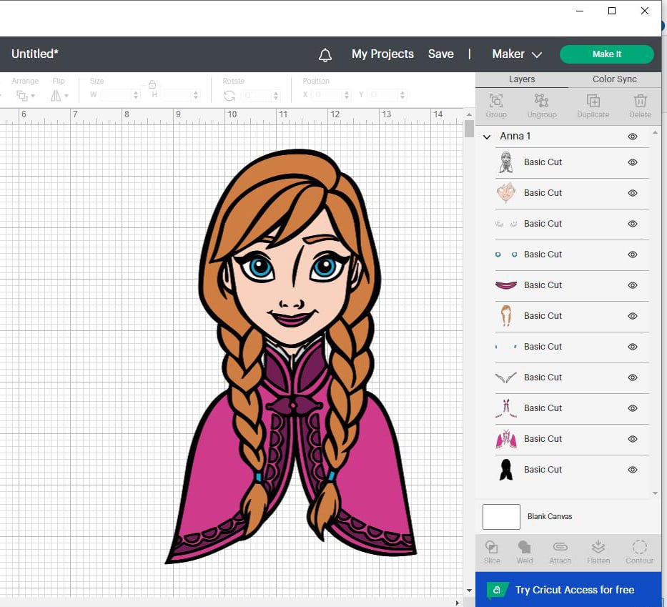Viewport: 667px width, 607px height.
Task: Click the Untitled* project title
Action: point(35,54)
